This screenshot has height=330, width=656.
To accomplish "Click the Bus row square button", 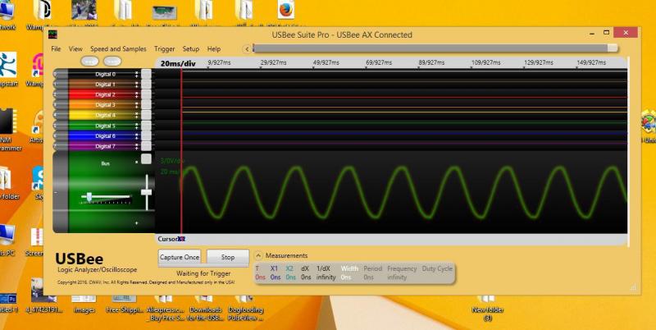I will (x=146, y=159).
